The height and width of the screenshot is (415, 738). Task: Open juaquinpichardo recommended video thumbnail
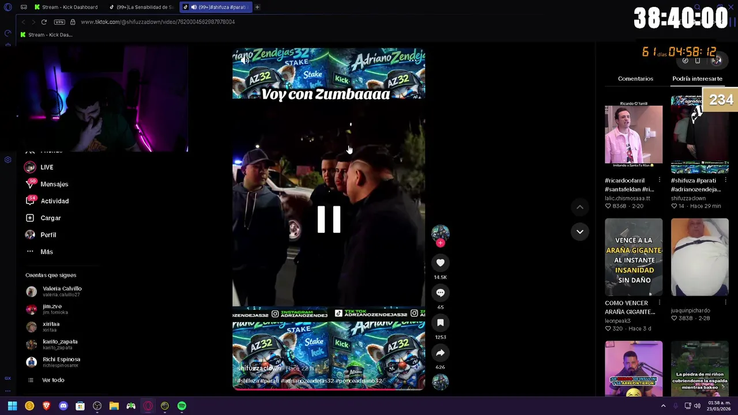coord(699,257)
